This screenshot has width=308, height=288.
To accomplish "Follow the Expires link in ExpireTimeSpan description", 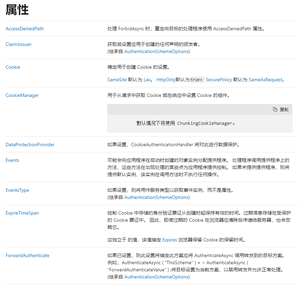I will pyautogui.click(x=169, y=240).
